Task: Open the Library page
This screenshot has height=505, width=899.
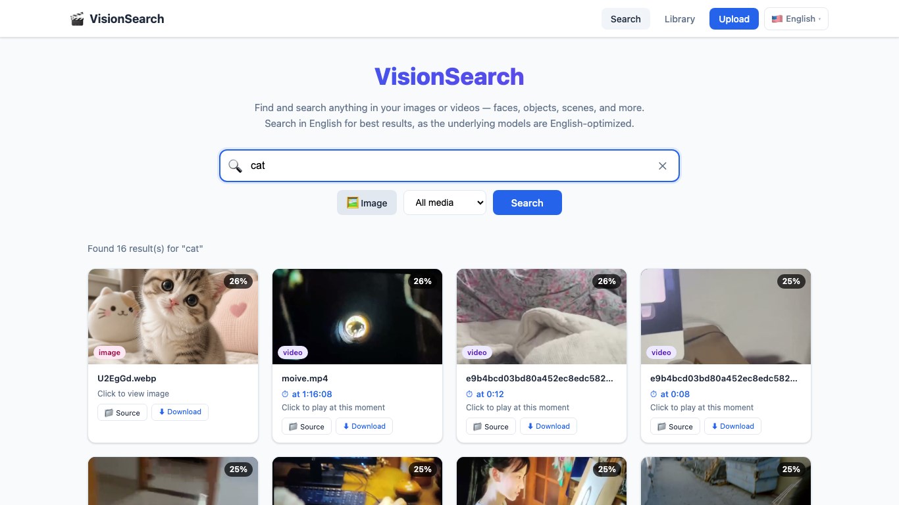Action: coord(680,18)
